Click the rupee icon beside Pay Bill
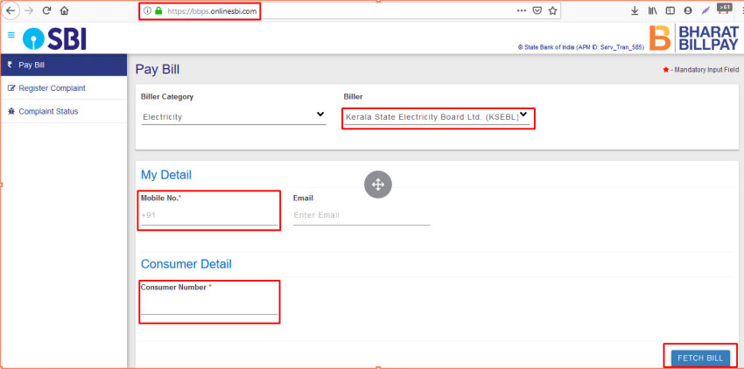The height and width of the screenshot is (369, 744). [x=10, y=65]
